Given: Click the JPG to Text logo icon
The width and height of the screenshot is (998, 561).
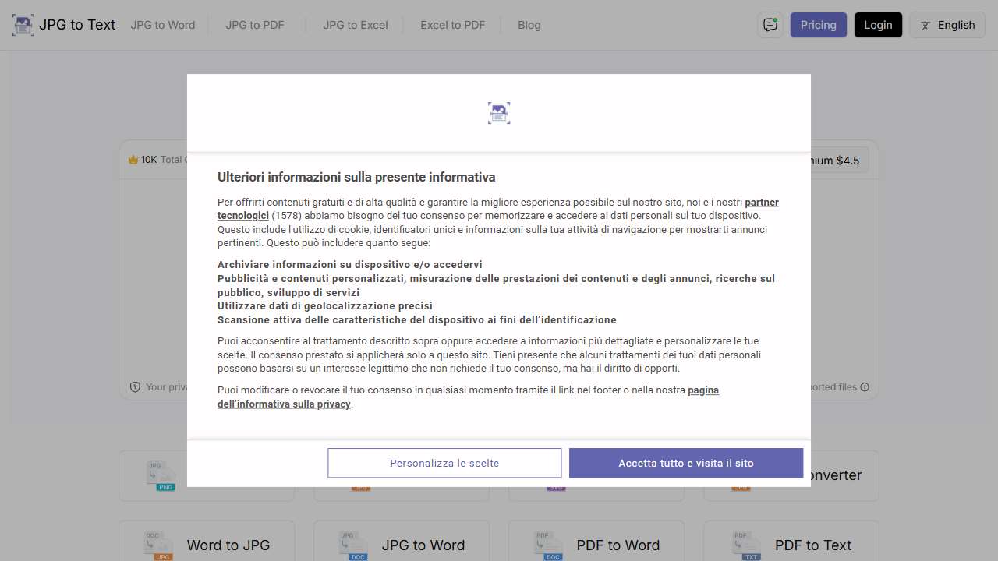Looking at the screenshot, I should [x=23, y=24].
